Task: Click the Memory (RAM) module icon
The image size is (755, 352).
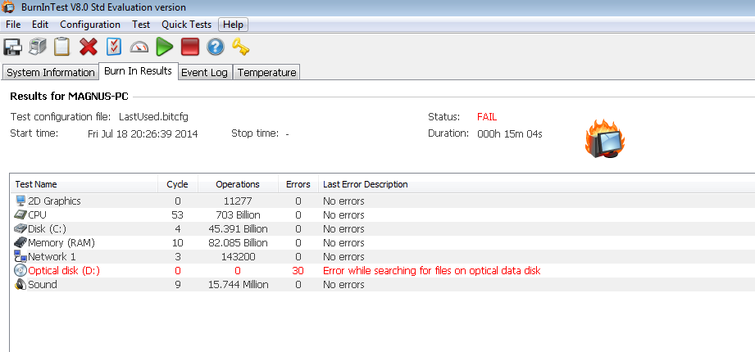Action: (20, 243)
